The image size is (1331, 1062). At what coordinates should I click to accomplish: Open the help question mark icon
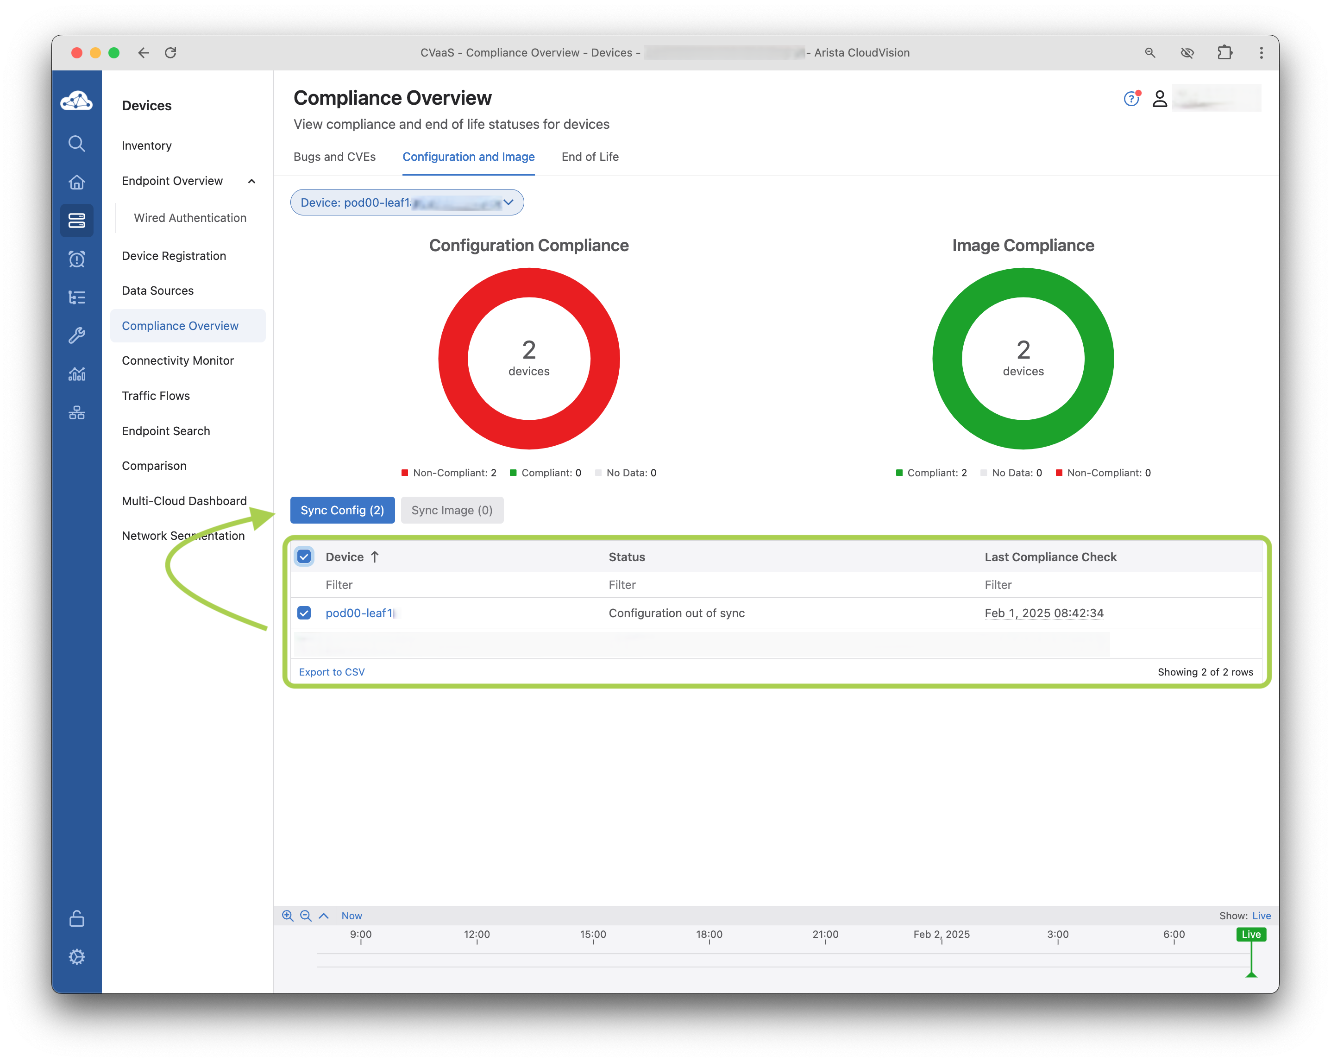coord(1130,99)
